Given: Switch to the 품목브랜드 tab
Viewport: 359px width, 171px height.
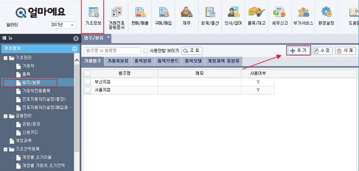Looking at the screenshot, I should (x=168, y=61).
